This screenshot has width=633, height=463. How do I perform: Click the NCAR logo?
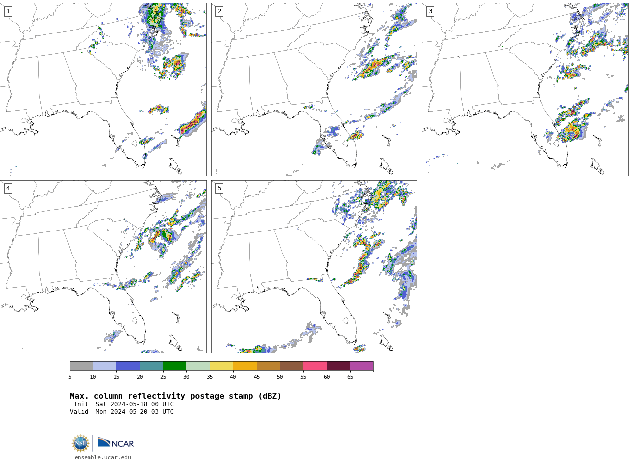click(x=116, y=443)
